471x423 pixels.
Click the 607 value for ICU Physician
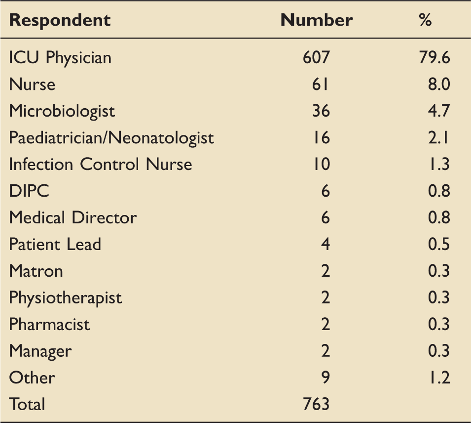(316, 57)
